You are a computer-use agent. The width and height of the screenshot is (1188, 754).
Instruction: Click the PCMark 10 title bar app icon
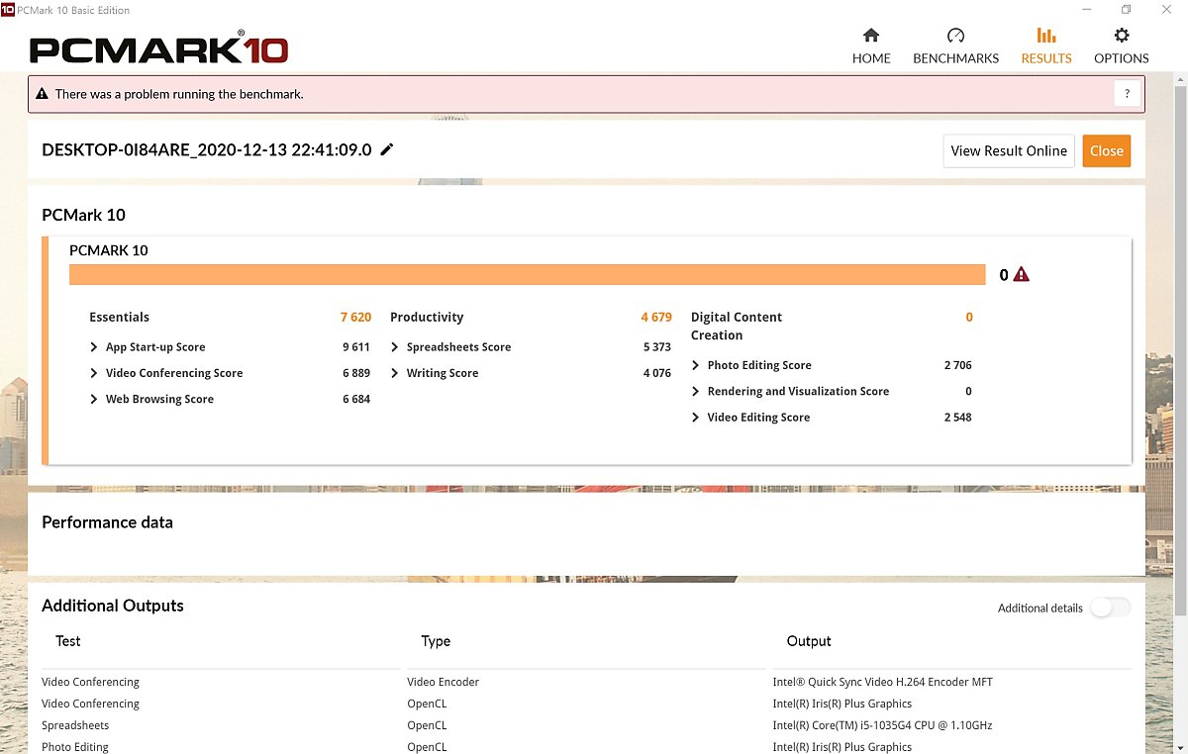(x=8, y=9)
